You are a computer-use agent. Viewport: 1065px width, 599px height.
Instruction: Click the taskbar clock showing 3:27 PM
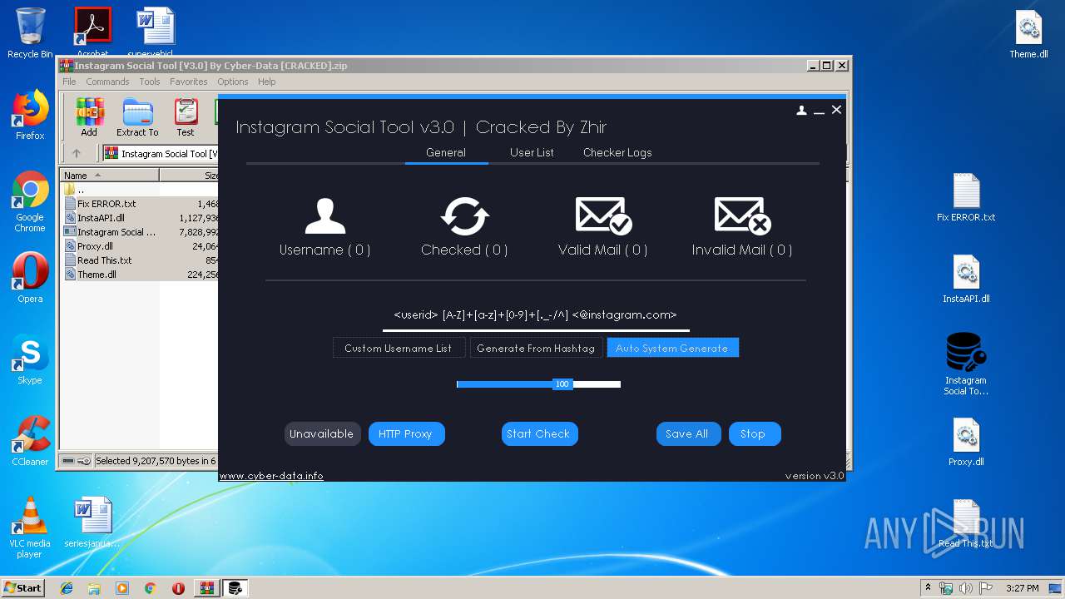pyautogui.click(x=1022, y=588)
